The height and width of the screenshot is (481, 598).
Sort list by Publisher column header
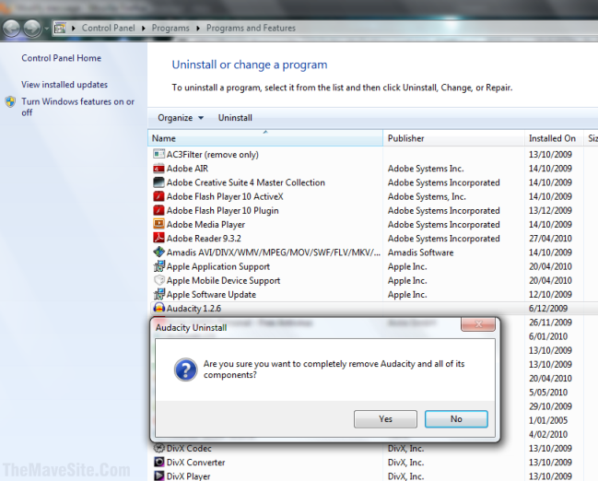(454, 138)
